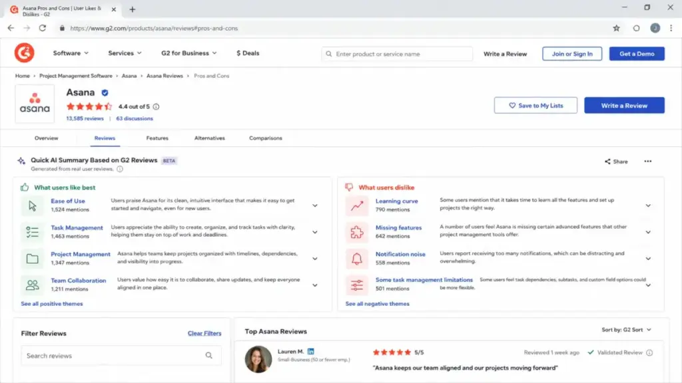Viewport: 682px width, 383px height.
Task: Click the product search field
Action: pos(397,54)
